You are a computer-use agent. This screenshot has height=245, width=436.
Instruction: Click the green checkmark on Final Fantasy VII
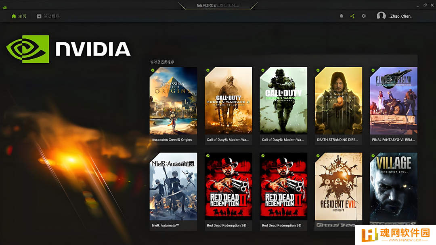tap(373, 70)
